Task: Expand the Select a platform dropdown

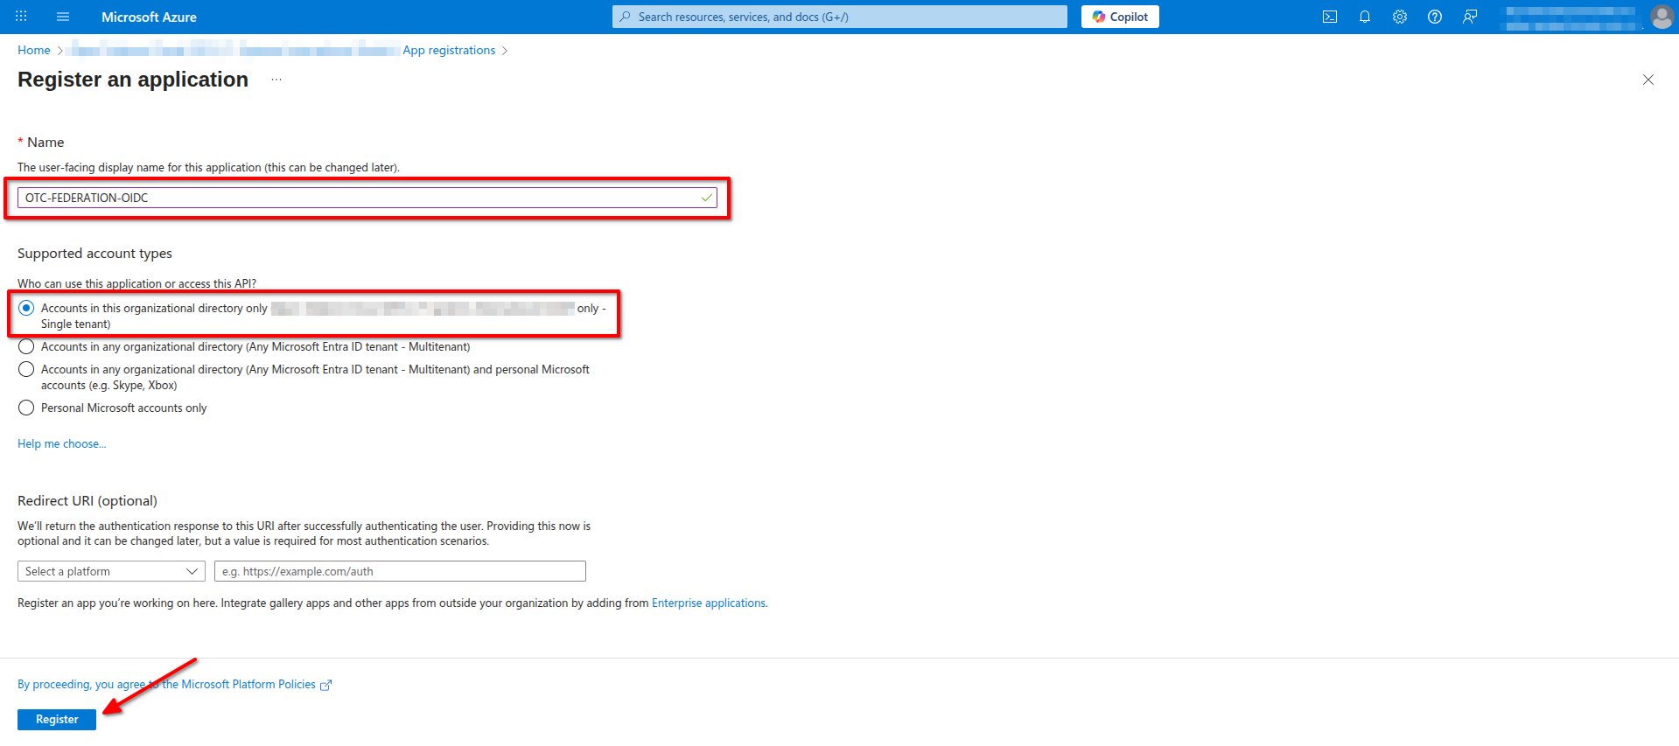Action: (x=111, y=571)
